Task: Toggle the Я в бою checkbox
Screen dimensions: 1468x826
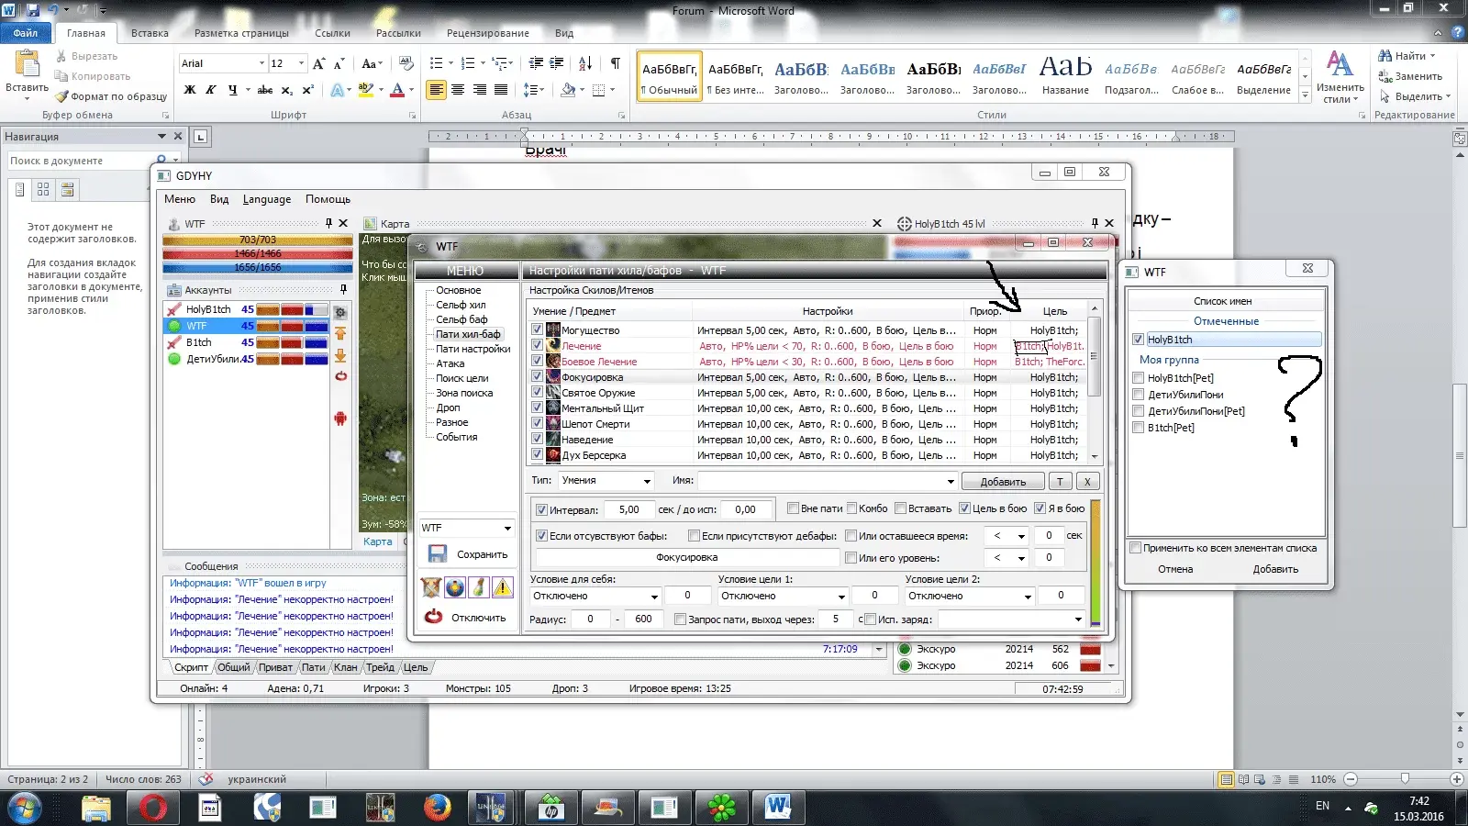Action: pos(1040,508)
